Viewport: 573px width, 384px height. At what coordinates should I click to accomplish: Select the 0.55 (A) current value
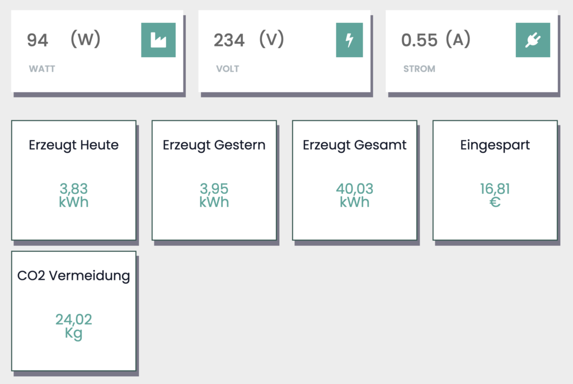pos(435,40)
